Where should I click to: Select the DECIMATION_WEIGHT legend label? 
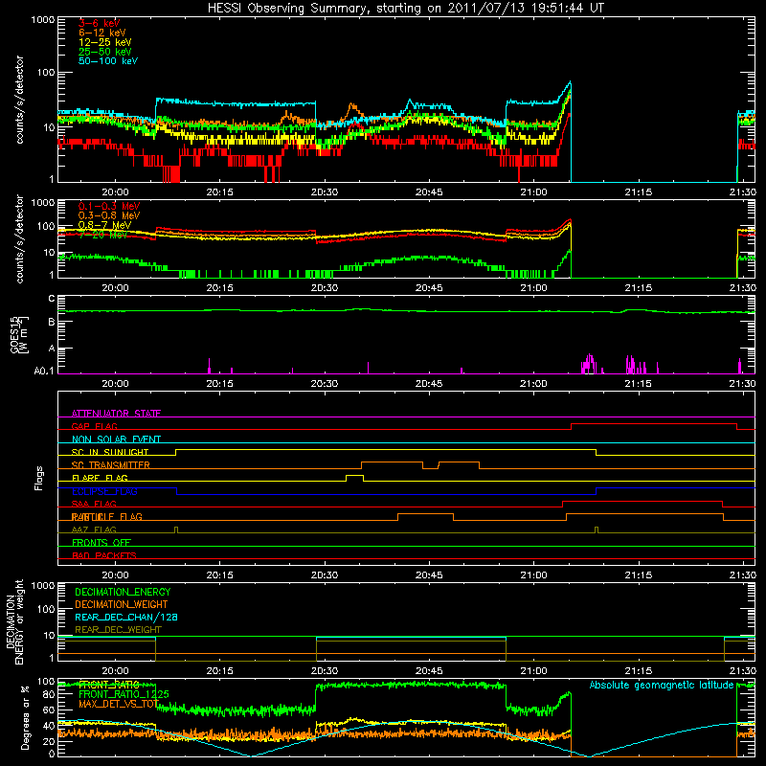click(x=122, y=604)
